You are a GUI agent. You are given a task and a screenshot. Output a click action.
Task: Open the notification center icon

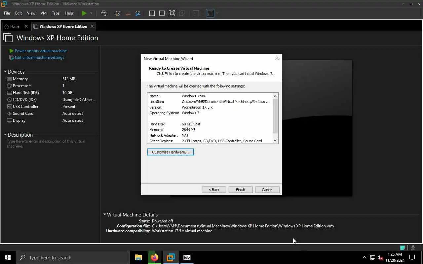coord(412,257)
